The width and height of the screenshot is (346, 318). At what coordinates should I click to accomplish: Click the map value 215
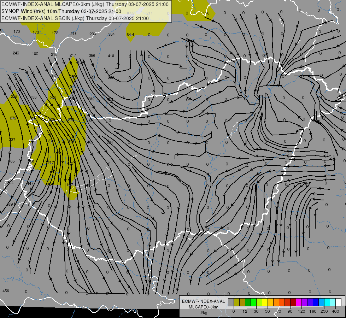(x=54, y=54)
